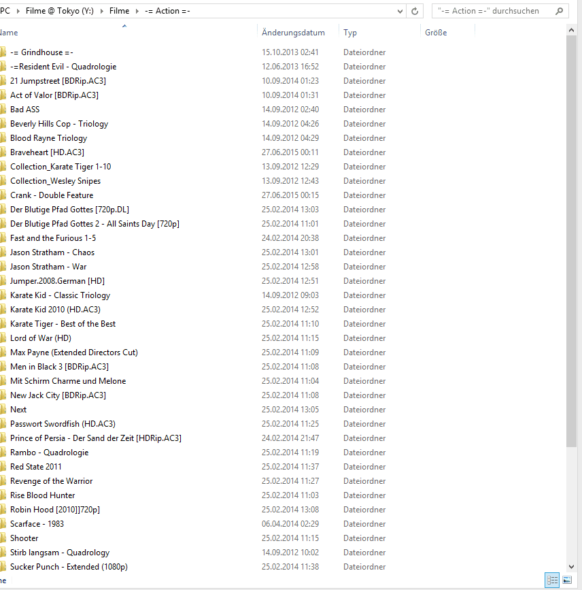Click the vertical scrollbar thumb

572,241
